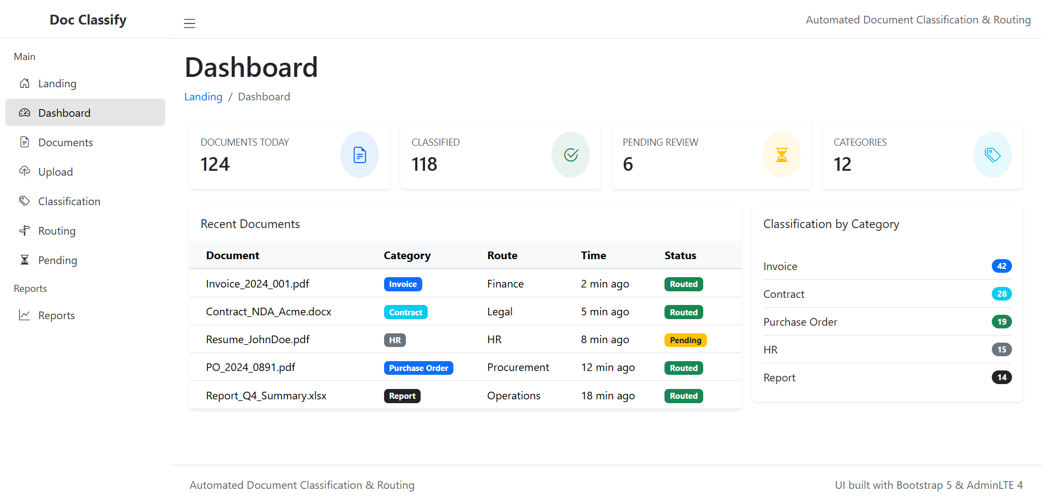Click the Doc Classify brand title
1042x503 pixels.
point(88,20)
